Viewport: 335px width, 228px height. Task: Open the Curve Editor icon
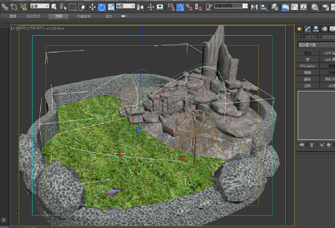[294, 7]
